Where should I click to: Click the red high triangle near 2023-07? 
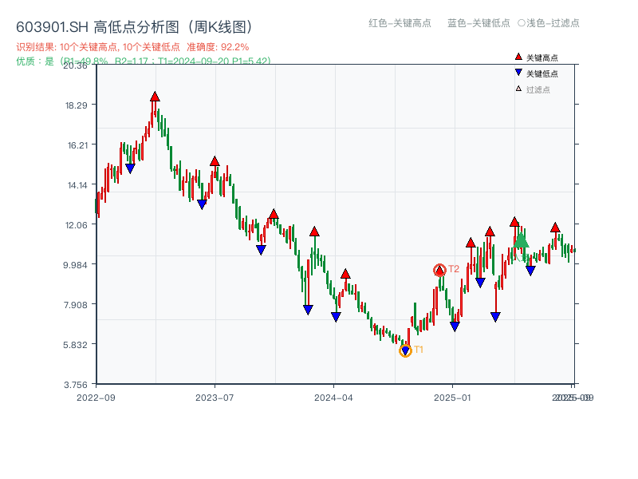(213, 160)
